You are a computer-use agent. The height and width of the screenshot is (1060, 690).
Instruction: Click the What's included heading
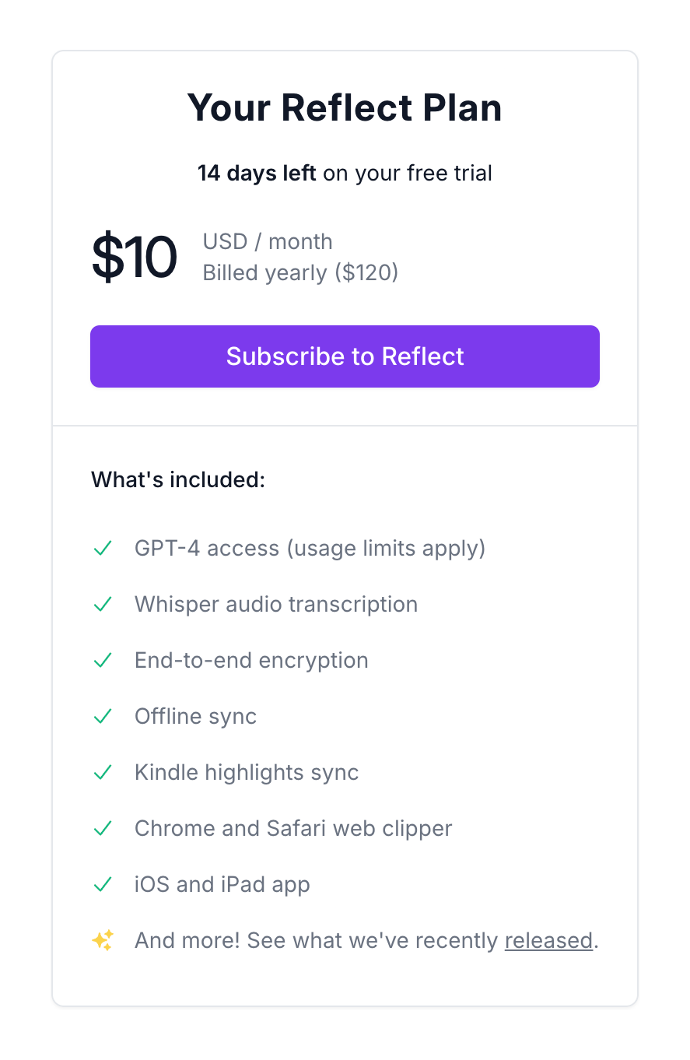(x=177, y=479)
